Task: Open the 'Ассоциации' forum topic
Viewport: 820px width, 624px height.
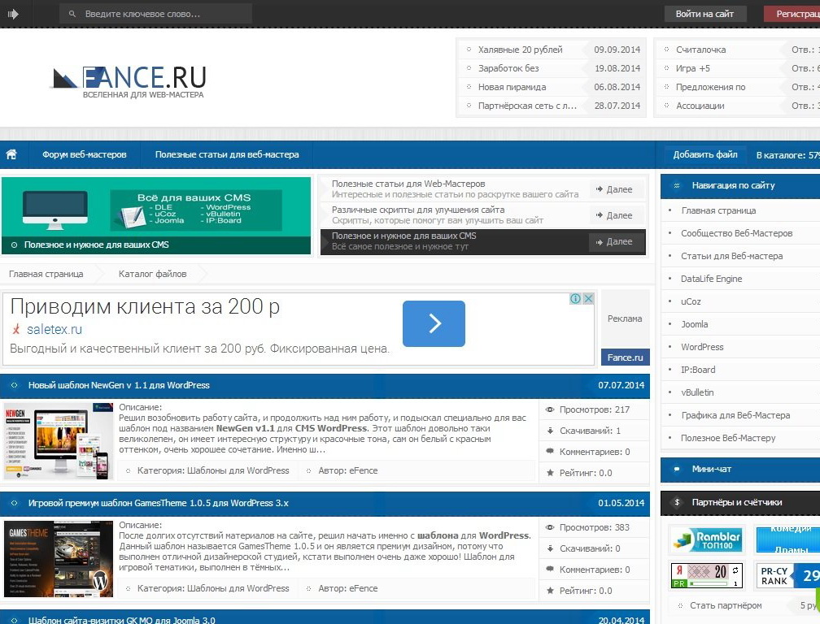Action: pos(700,106)
